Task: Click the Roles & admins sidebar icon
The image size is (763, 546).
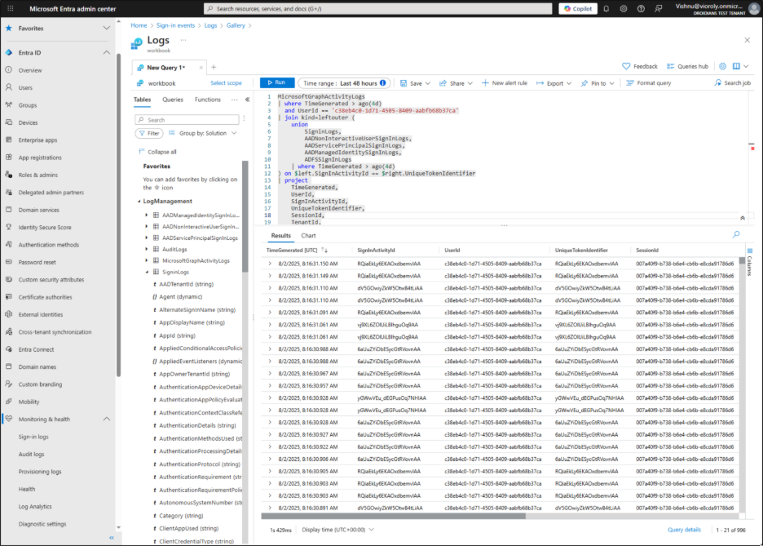Action: [9, 175]
